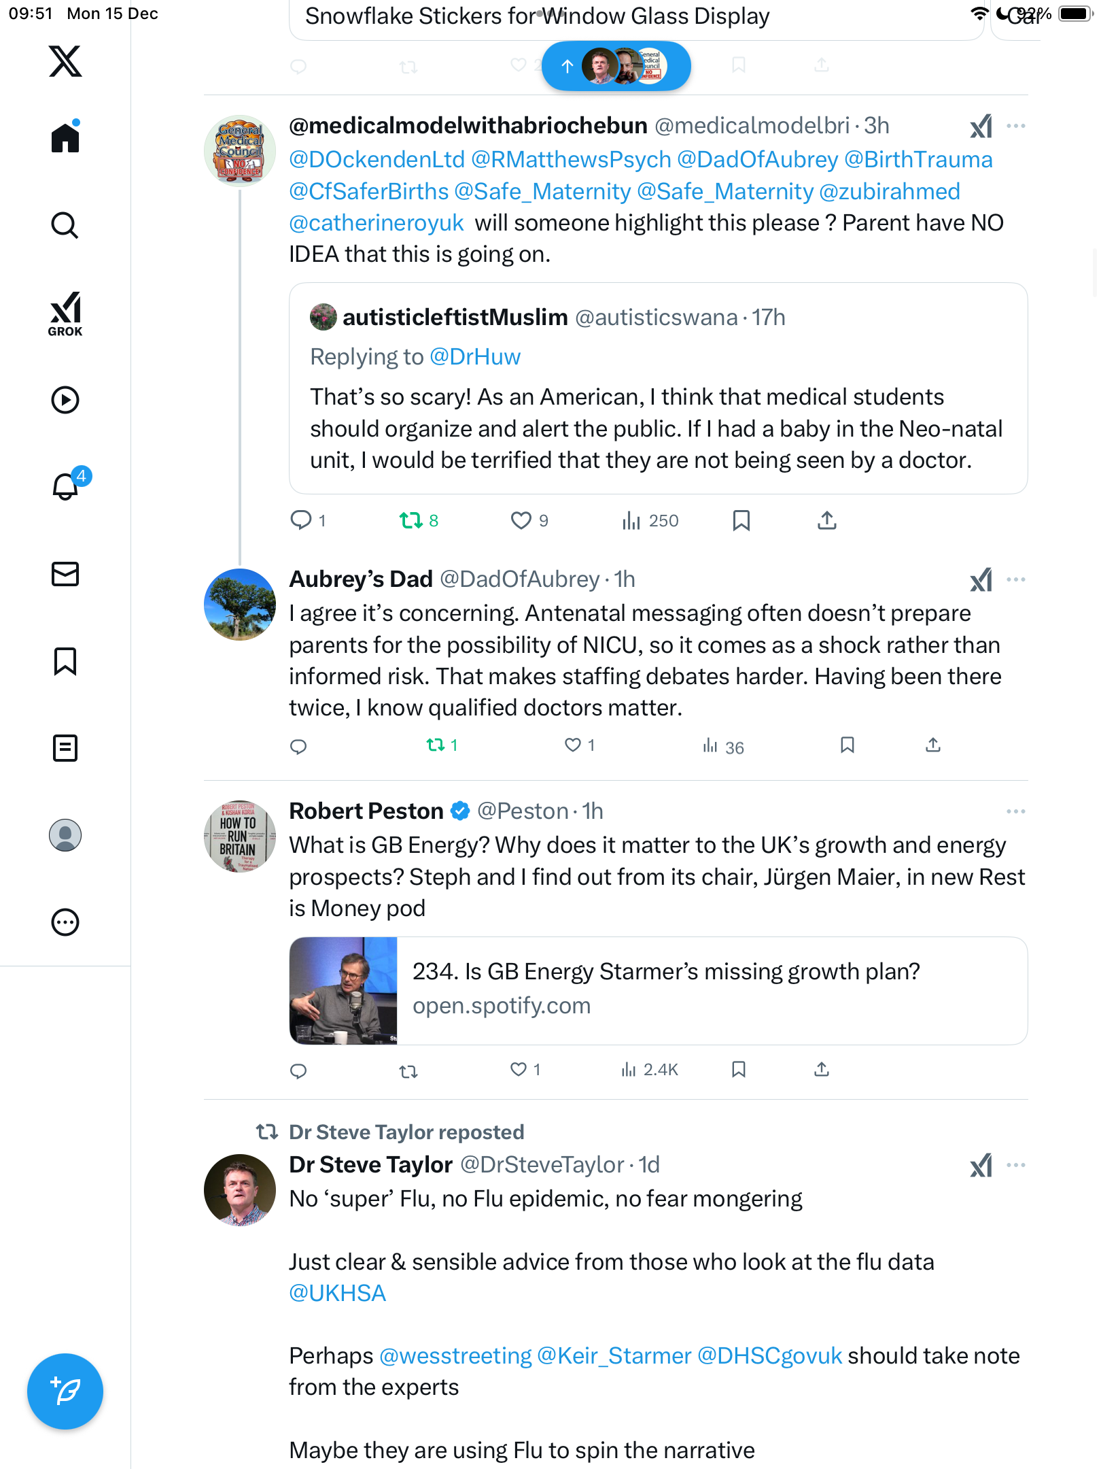Open the Search page in sidebar

pos(65,225)
